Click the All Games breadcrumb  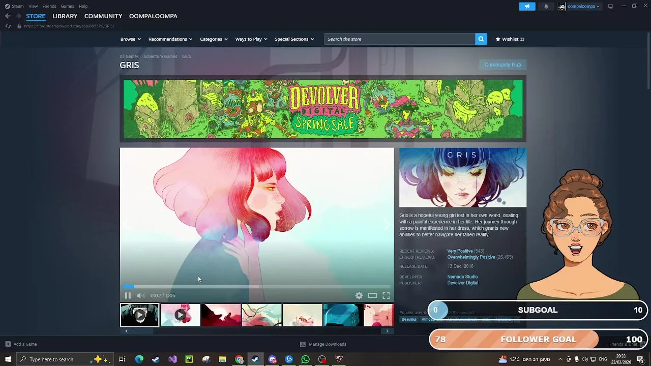tap(129, 56)
